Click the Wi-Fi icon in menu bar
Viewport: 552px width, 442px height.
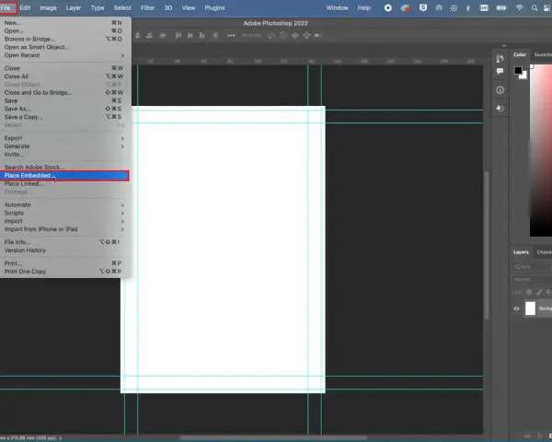[519, 7]
